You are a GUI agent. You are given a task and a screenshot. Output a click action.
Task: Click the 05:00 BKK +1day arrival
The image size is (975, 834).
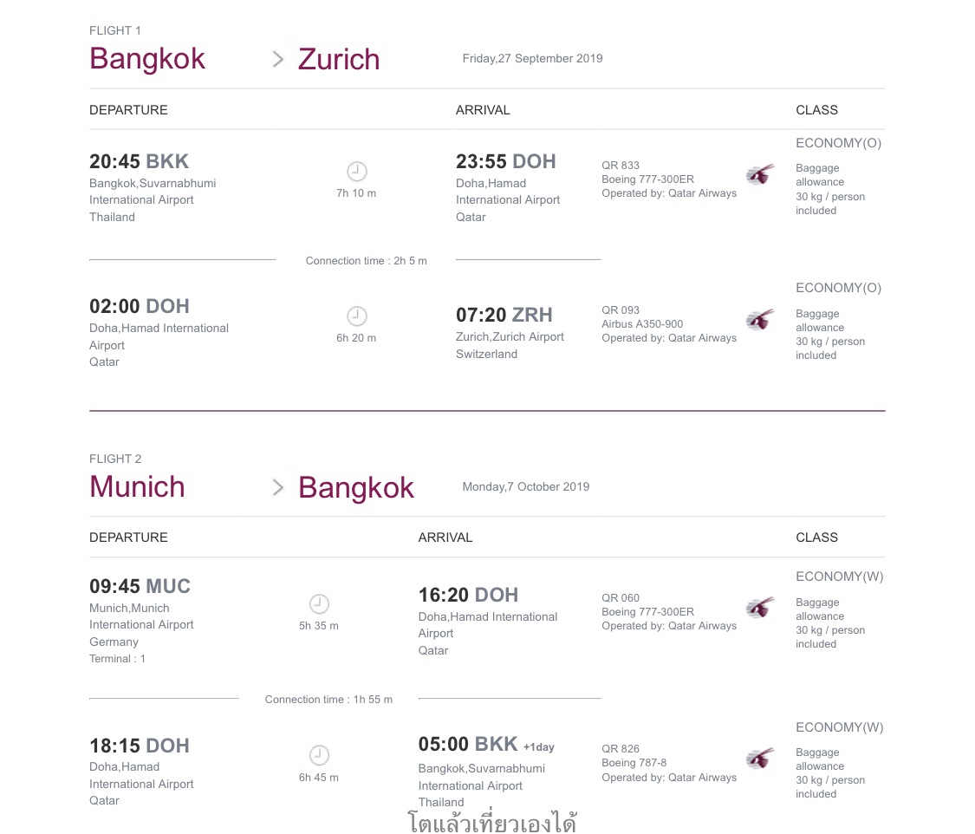[486, 745]
